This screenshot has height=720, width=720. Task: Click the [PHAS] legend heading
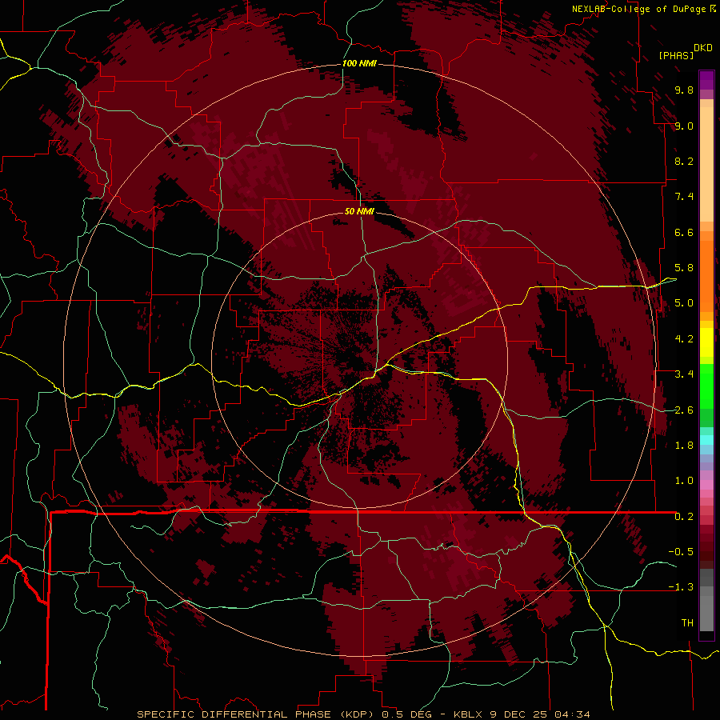pyautogui.click(x=676, y=55)
